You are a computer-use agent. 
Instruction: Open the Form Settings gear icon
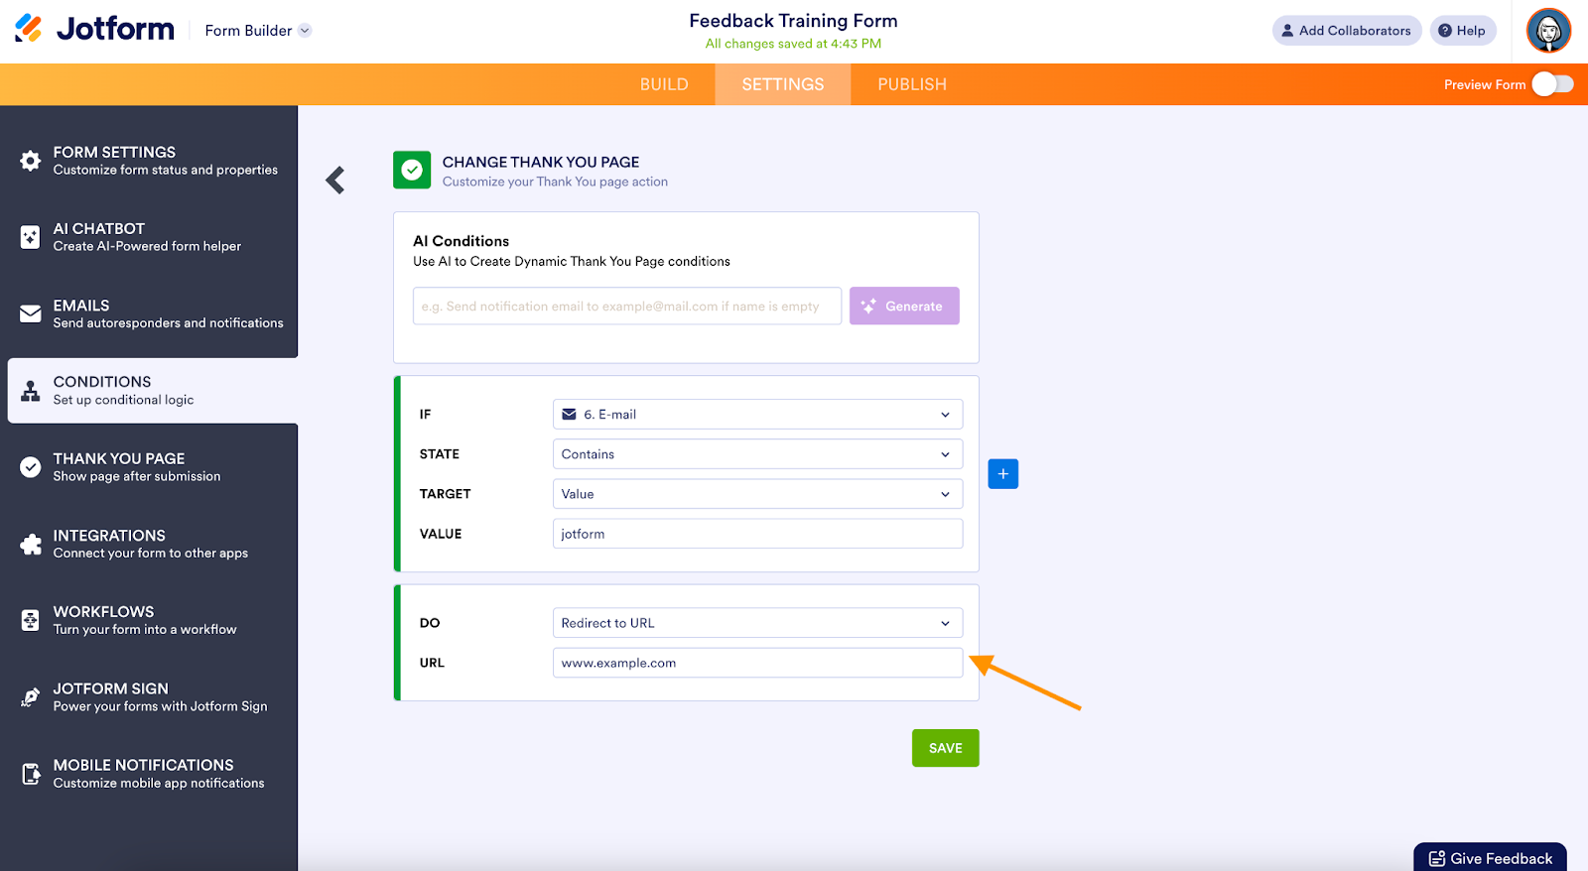[31, 161]
